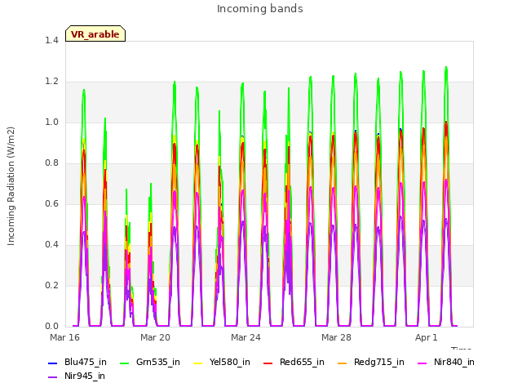Click the 0.2 y-axis tick label

(51, 285)
